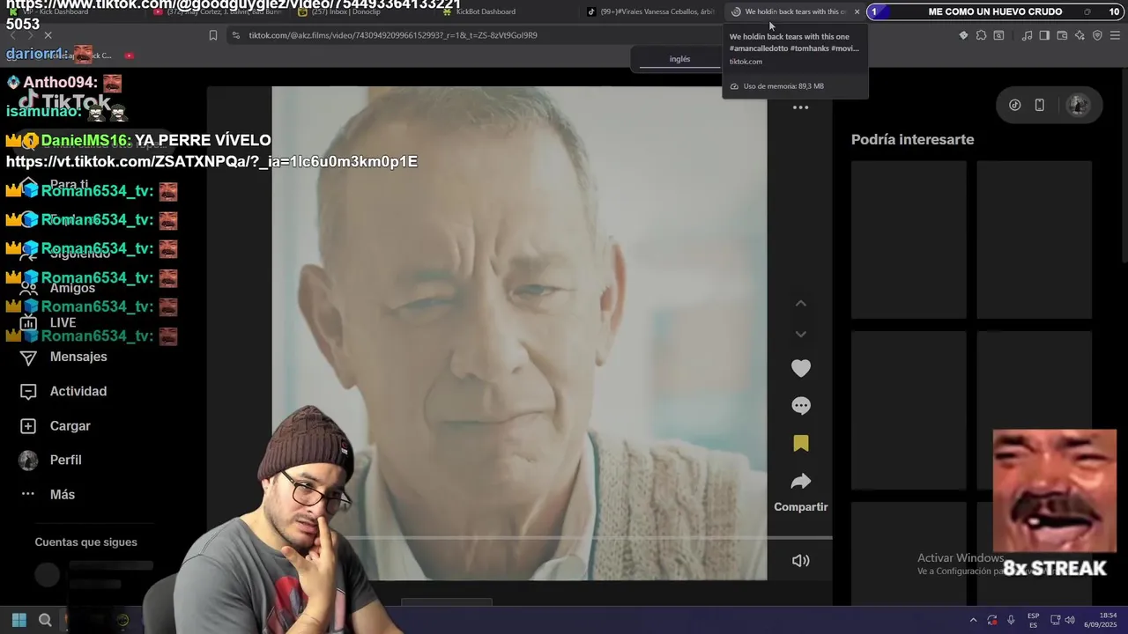Go to next video with down chevron

coord(800,334)
